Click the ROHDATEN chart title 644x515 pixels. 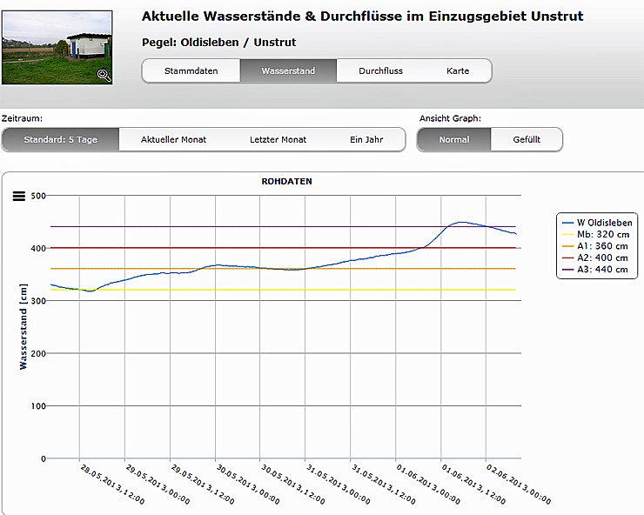coord(286,182)
